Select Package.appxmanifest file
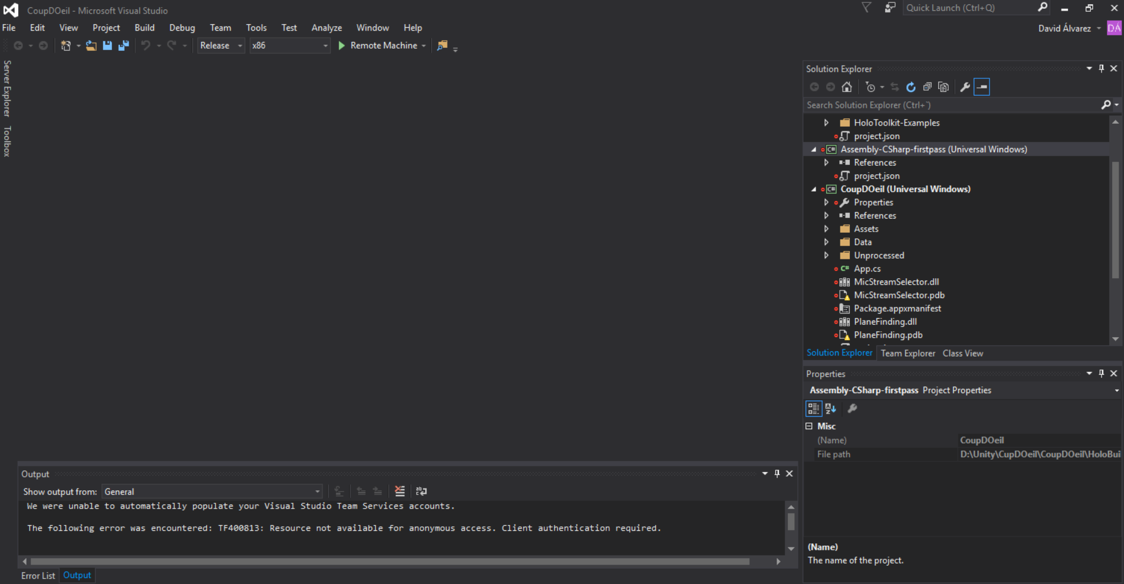The image size is (1124, 584). click(x=898, y=309)
